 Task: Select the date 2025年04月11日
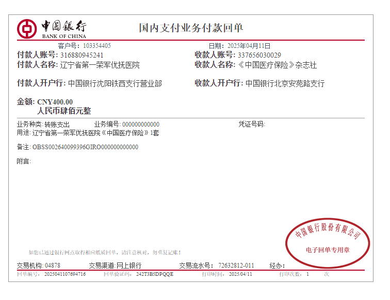(249, 46)
